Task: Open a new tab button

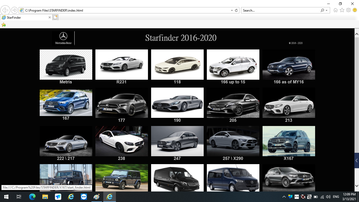Action: (x=55, y=17)
